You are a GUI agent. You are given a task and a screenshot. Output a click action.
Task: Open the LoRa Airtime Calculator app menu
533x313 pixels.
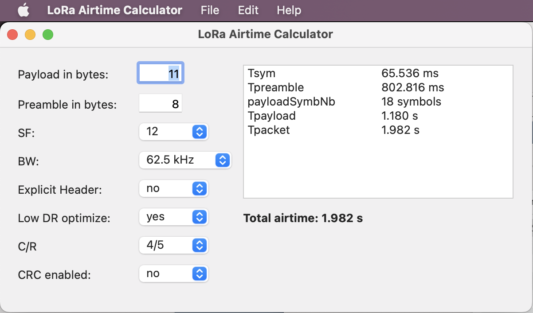114,10
